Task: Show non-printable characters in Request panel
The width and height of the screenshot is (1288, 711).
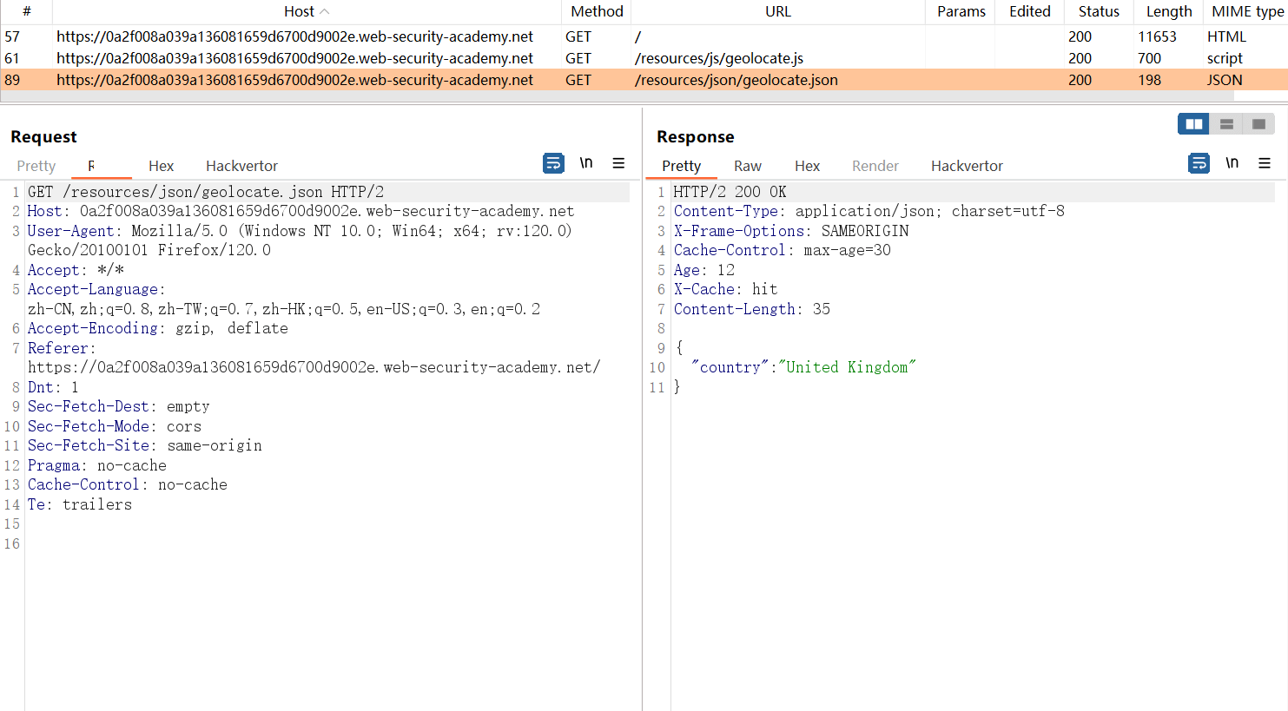Action: click(586, 163)
